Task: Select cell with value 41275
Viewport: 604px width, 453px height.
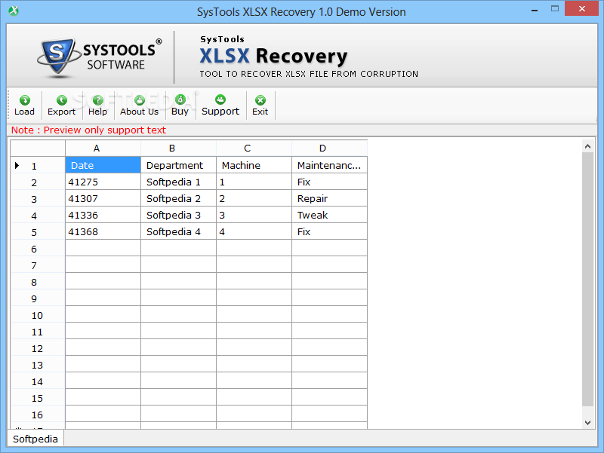Action: (103, 182)
